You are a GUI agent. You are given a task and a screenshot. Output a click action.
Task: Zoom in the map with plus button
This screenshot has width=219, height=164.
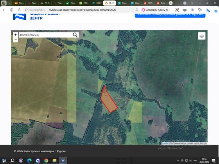[16, 35]
